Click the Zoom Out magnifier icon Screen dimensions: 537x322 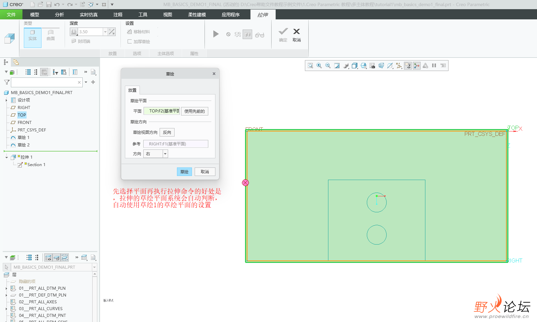pos(328,66)
